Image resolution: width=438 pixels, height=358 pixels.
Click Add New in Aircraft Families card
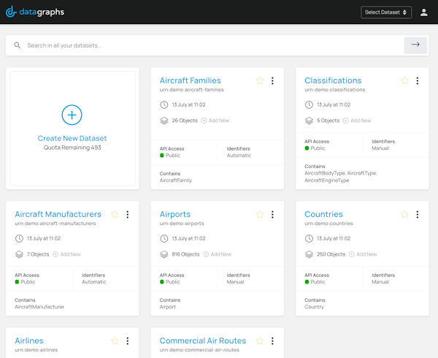coord(215,121)
